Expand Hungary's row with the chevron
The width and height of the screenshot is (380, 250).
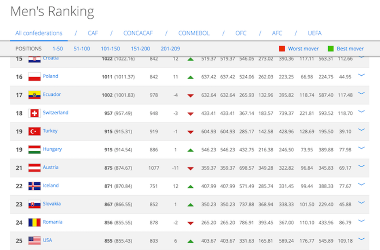361,148
